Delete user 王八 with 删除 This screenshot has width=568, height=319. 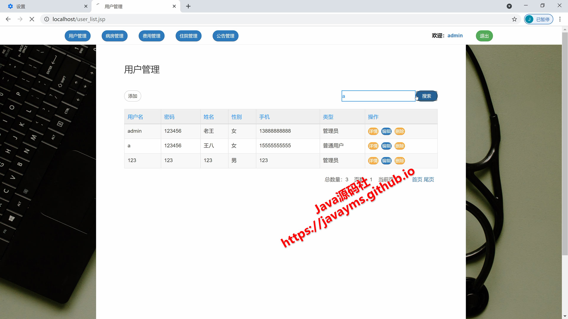click(400, 146)
